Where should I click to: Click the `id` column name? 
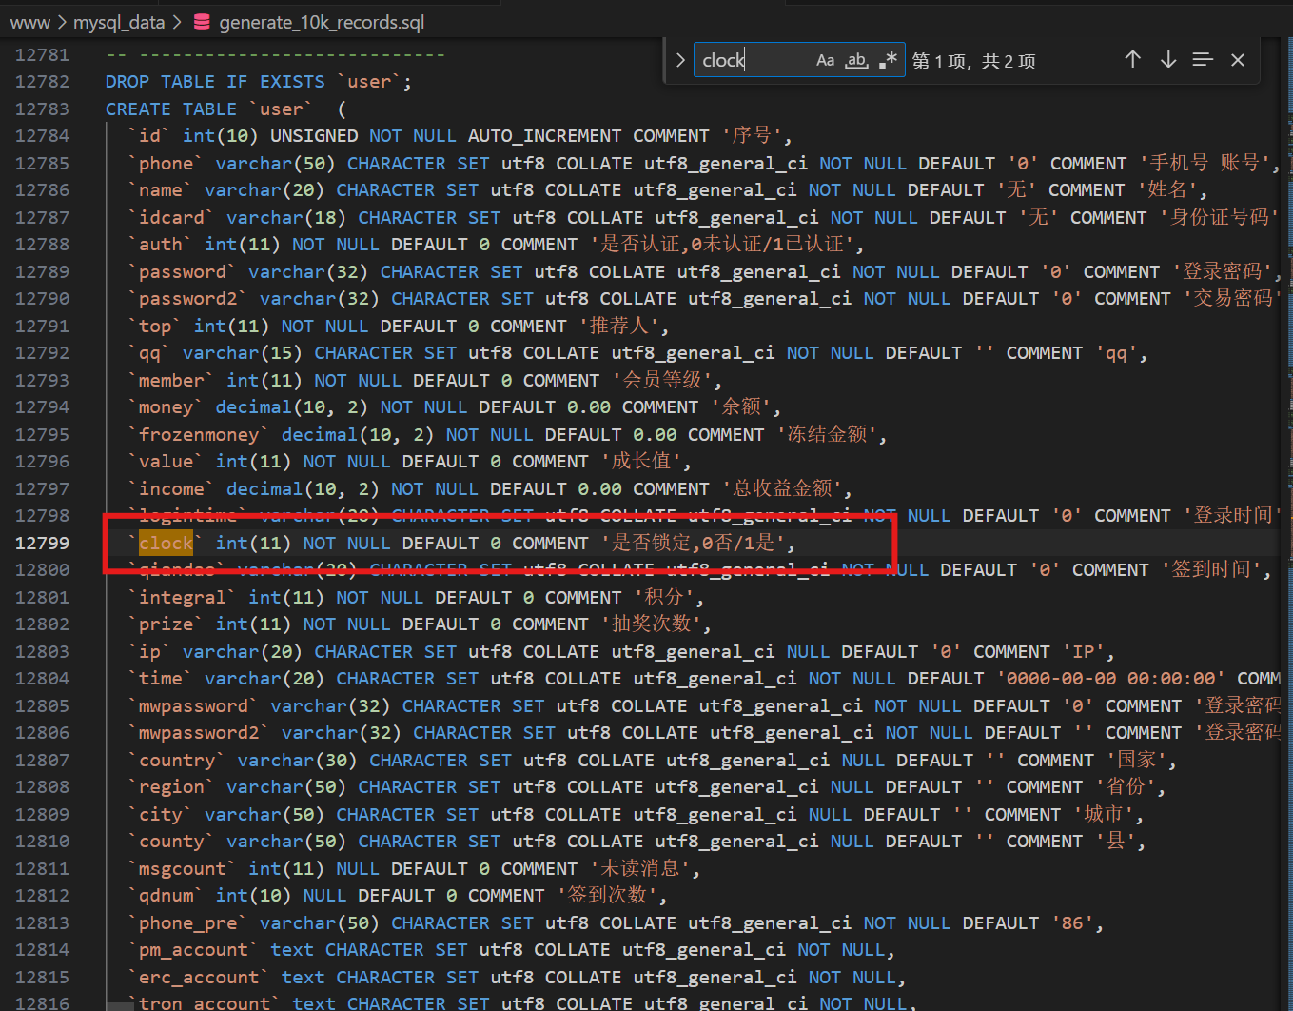150,136
